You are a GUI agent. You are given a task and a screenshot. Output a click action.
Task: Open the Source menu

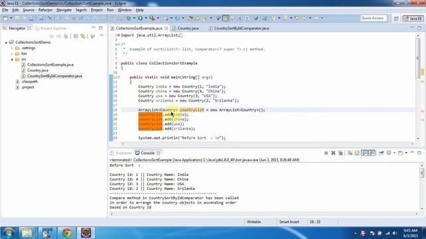pyautogui.click(x=29, y=10)
